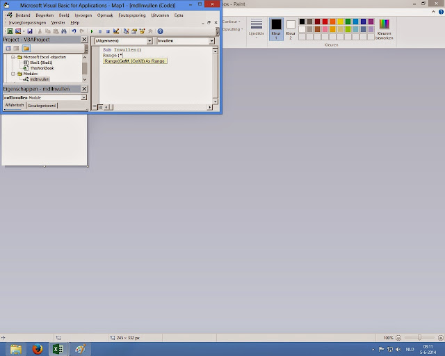Viewport: 445px width, 356px height.
Task: Select mdlInvullen module in project tree
Action: (x=40, y=79)
